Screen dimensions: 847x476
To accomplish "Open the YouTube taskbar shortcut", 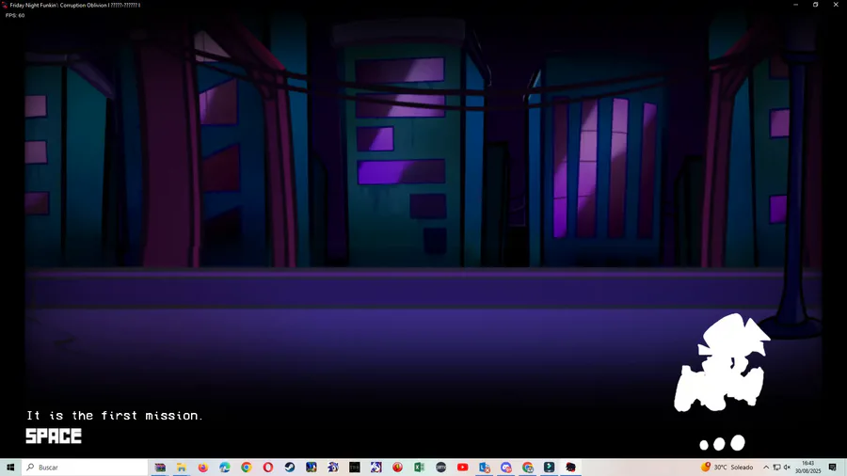I will (x=462, y=468).
